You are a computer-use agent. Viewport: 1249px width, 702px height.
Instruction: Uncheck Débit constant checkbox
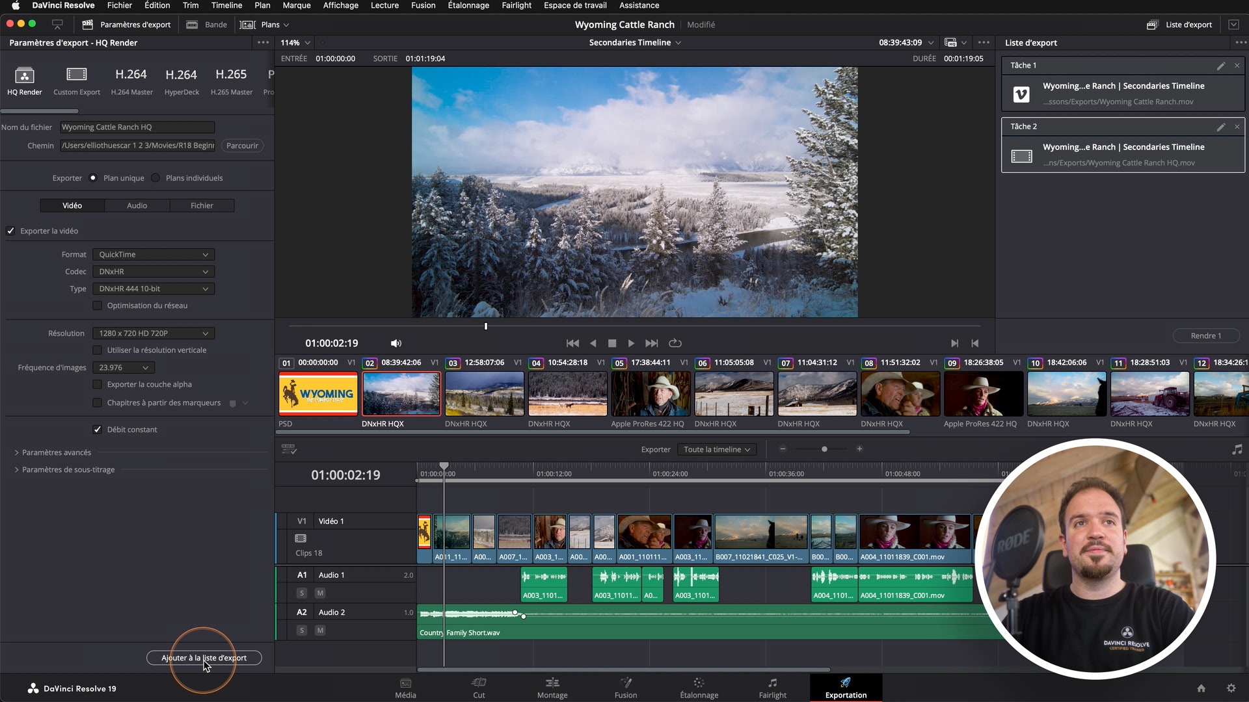pyautogui.click(x=98, y=430)
